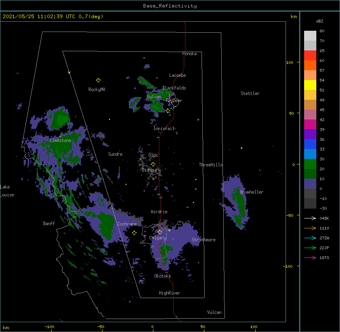Click the Lacombe city label
This screenshot has height=332, width=340.
pos(177,75)
